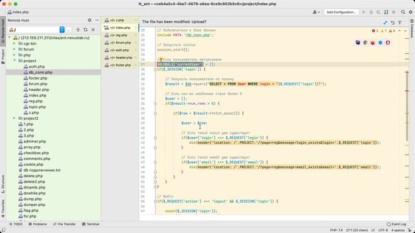Screen dimensions: 415x233
Task: Collapse the server root node
Action: (10, 38)
